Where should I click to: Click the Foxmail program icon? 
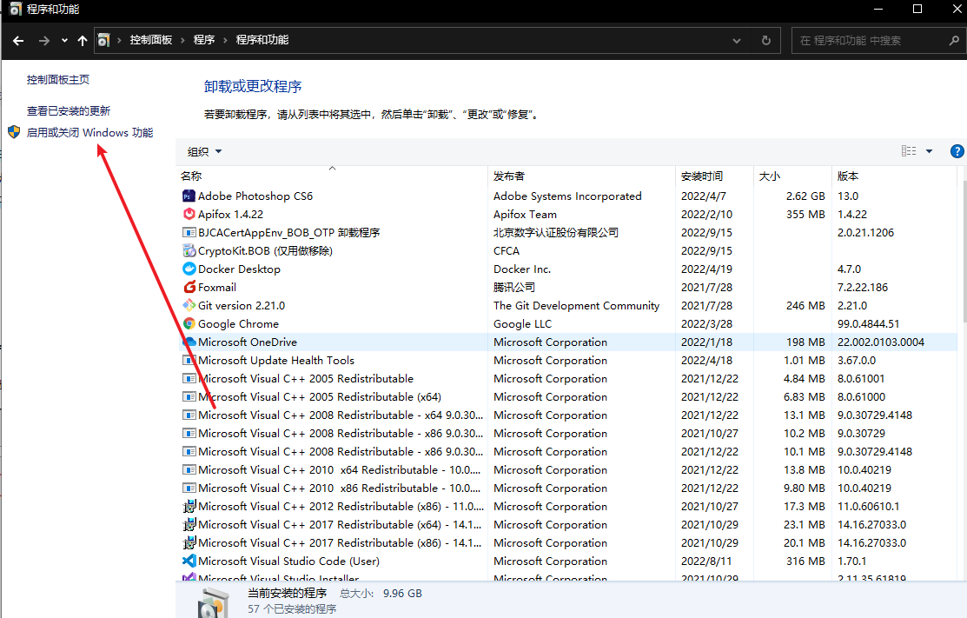click(x=189, y=288)
